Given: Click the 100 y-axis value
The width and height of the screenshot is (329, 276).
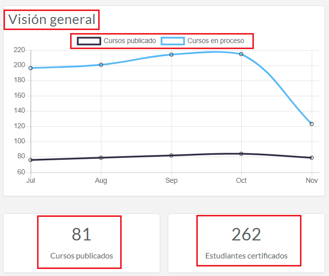Looking at the screenshot, I should [20, 141].
